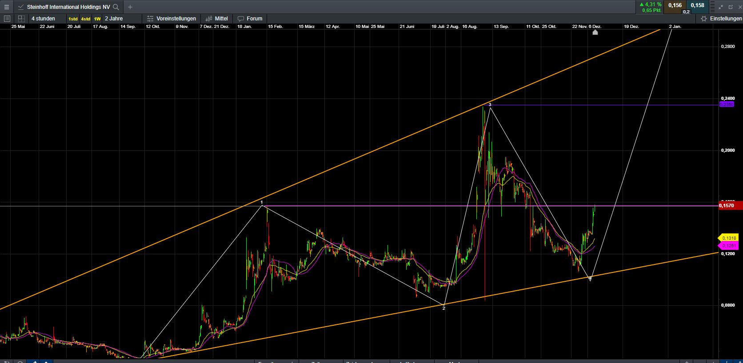Screen dimensions: 743x363
Task: Open the list view panel icon
Action: tap(7, 19)
